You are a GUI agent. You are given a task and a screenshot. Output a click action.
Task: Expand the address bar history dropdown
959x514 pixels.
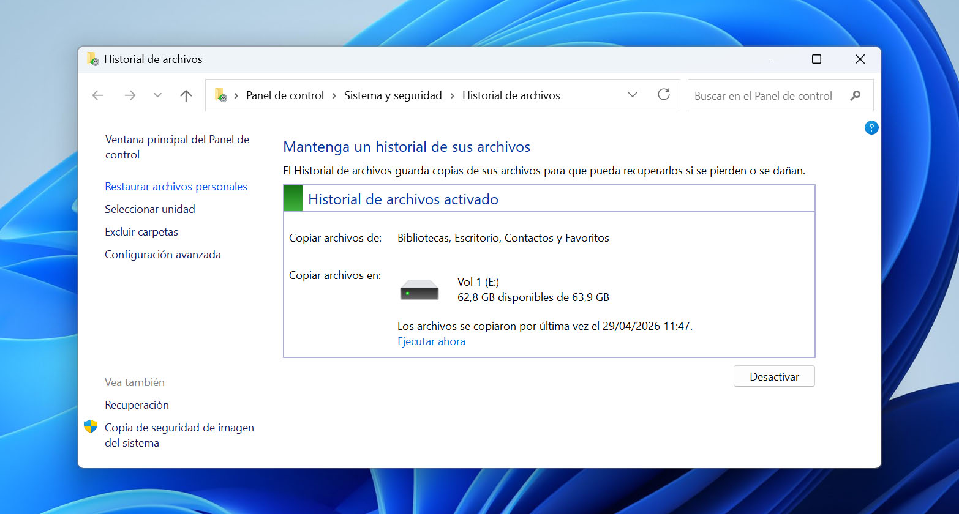pyautogui.click(x=633, y=95)
